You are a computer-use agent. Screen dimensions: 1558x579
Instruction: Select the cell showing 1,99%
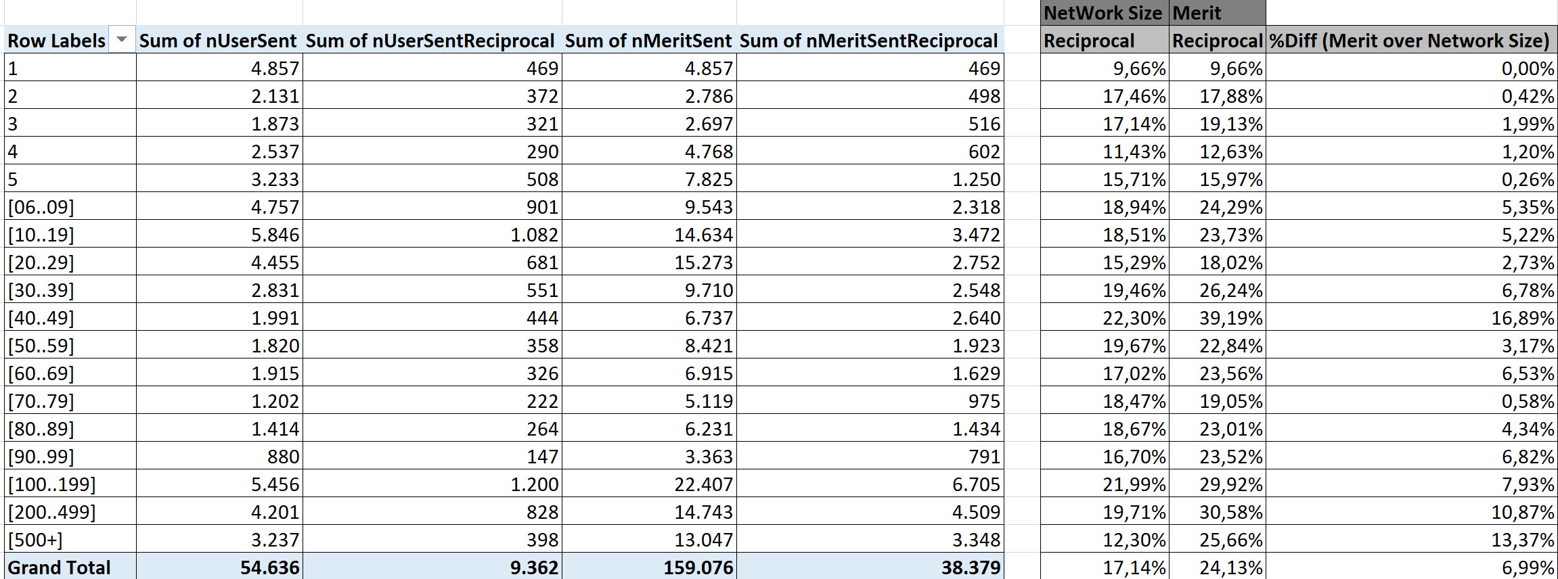[x=1411, y=123]
